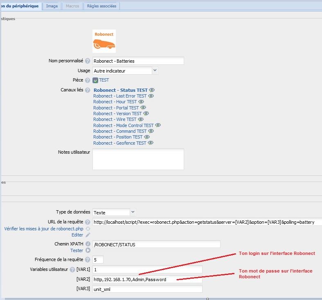Switch to the Macros tab
This screenshot has width=322, height=300.
(x=72, y=6)
